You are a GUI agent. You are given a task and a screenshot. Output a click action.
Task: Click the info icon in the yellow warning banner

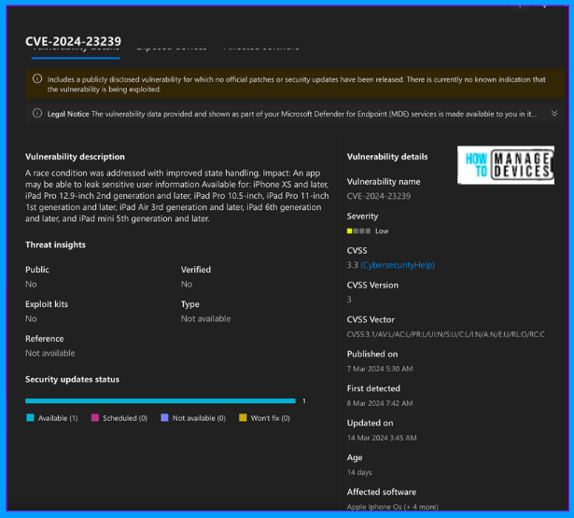pos(37,78)
